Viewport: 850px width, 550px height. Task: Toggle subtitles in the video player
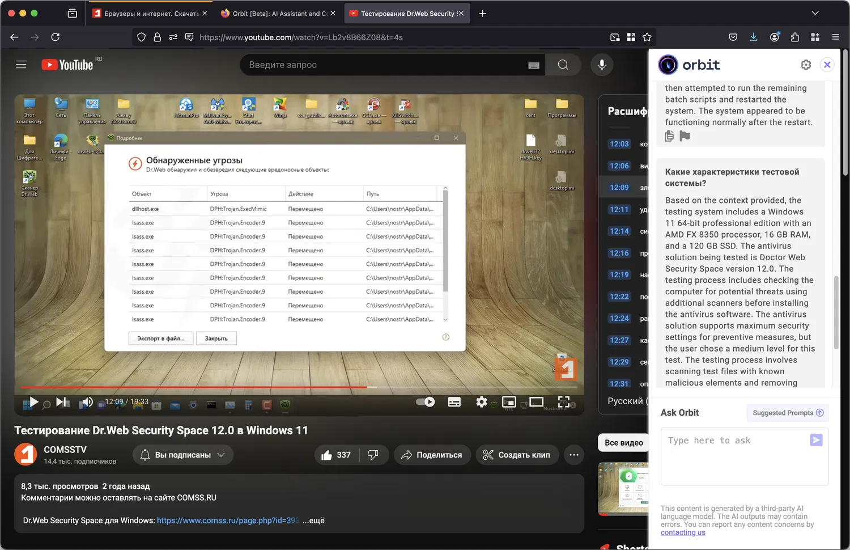(x=454, y=402)
